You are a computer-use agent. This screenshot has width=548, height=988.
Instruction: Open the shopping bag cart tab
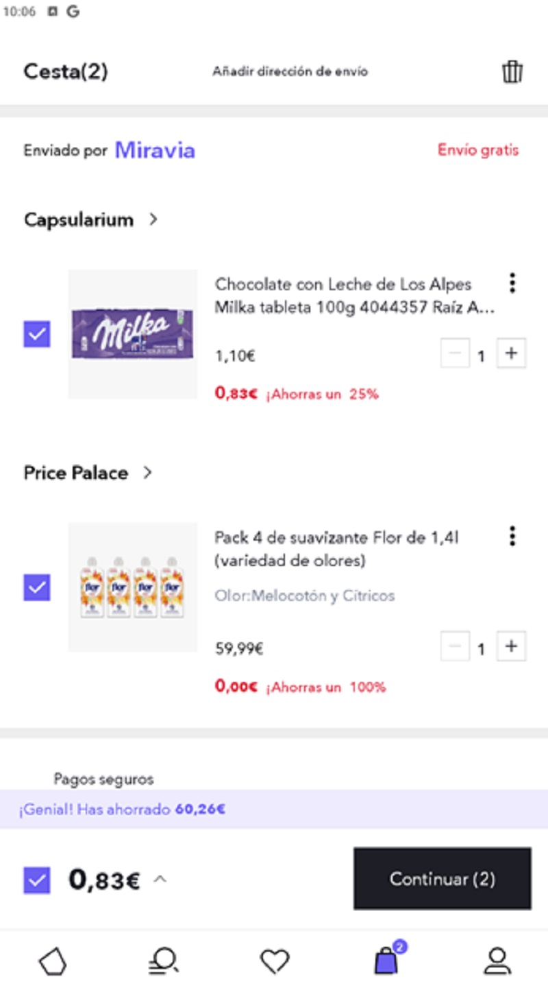click(x=386, y=961)
